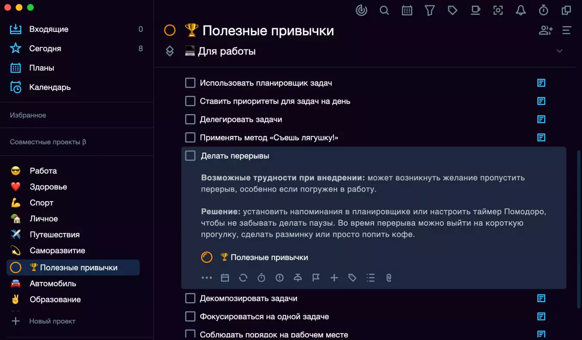Screen dimensions: 582x340
Task: Click the coffee cup break icon
Action: [475, 10]
